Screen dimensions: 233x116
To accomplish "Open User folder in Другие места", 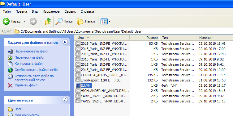I will 18,109.
